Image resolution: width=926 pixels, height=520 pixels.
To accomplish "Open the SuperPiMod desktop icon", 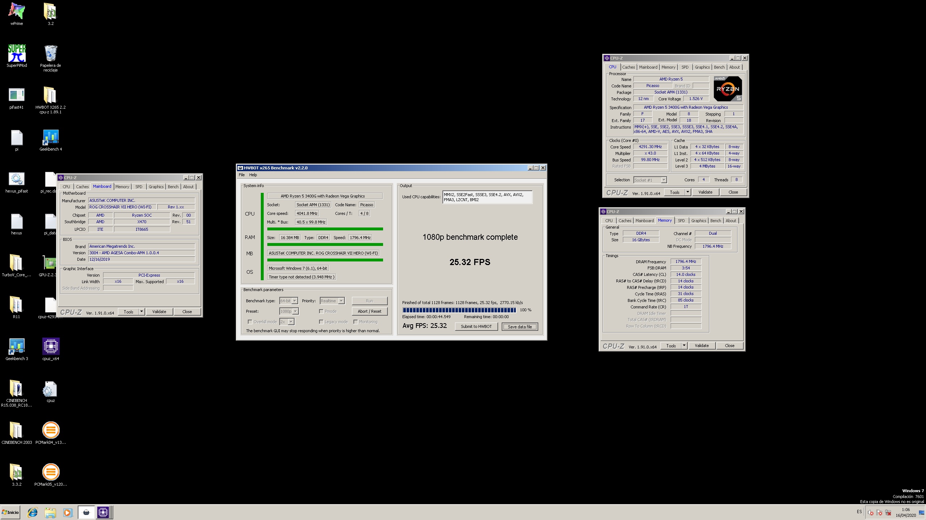I will tap(17, 56).
